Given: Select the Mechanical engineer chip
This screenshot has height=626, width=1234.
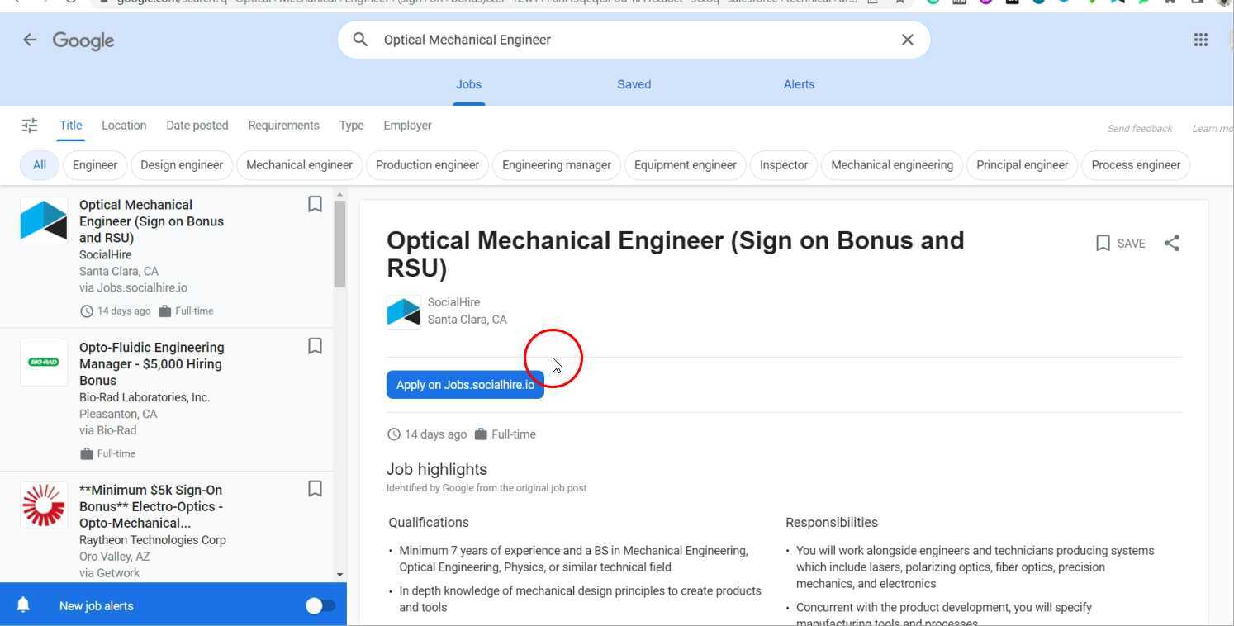Looking at the screenshot, I should pyautogui.click(x=299, y=165).
